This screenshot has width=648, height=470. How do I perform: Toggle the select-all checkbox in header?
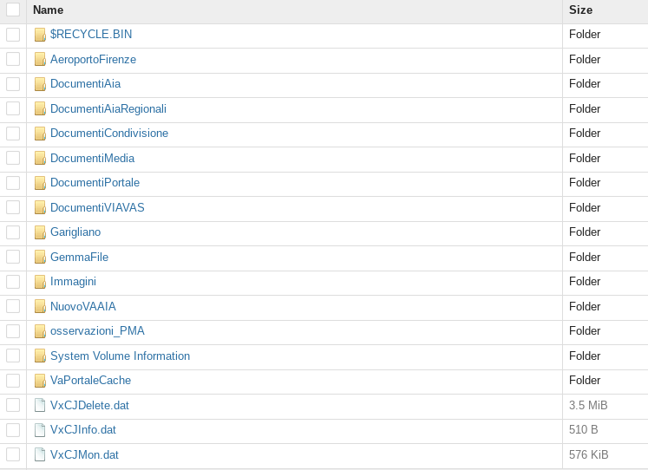[13, 10]
